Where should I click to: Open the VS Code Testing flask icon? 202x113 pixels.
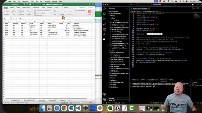point(104,34)
